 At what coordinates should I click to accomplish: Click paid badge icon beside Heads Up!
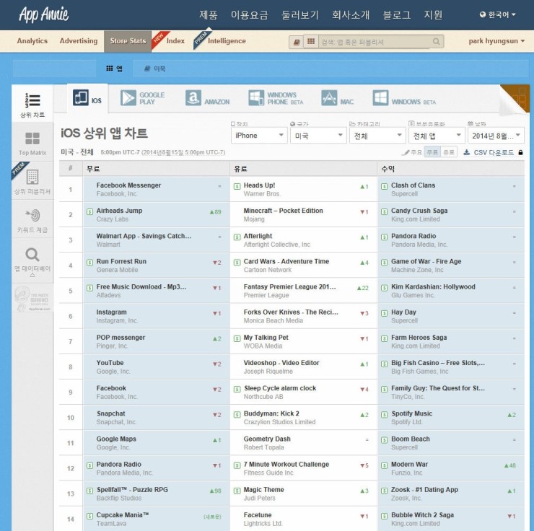tap(237, 186)
